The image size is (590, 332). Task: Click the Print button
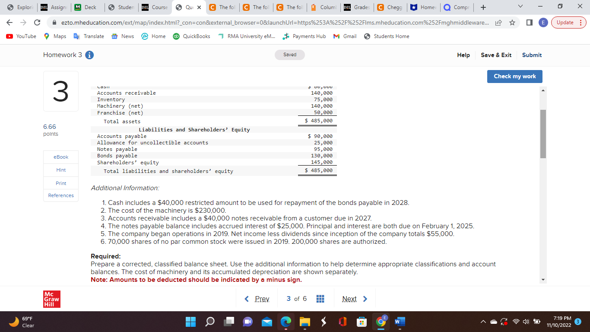61,183
